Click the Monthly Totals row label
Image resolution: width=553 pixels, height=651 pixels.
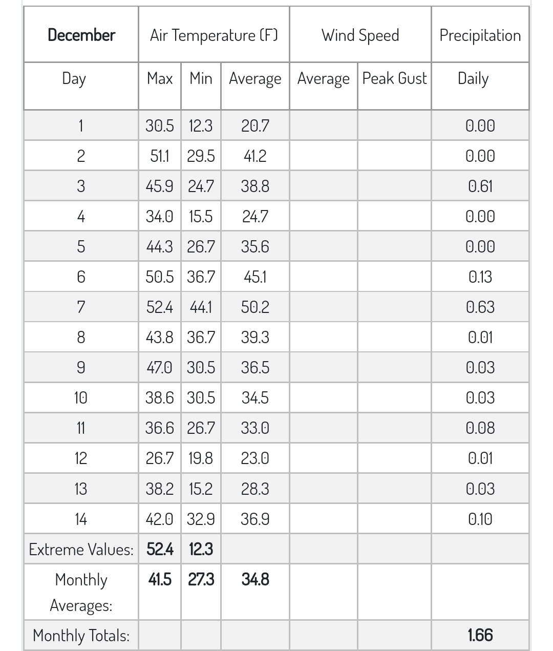pos(81,635)
